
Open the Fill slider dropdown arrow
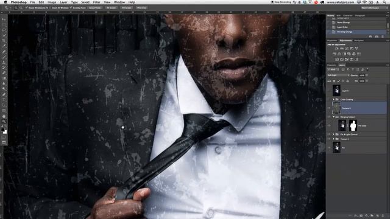[x=367, y=81]
